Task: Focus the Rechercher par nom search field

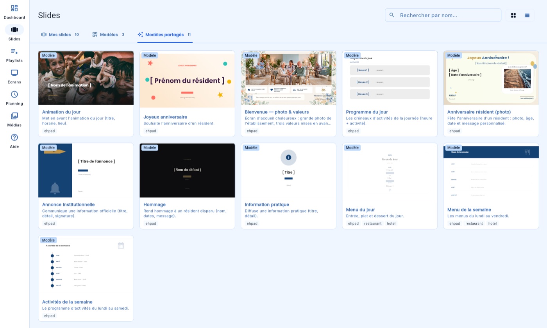Action: point(443,15)
